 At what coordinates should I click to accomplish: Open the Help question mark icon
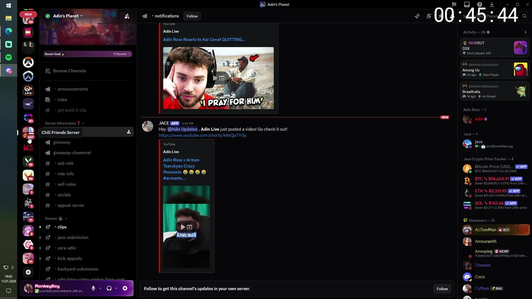point(479,5)
